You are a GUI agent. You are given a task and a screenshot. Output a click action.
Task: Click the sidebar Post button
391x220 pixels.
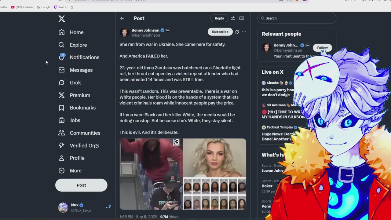(81, 185)
